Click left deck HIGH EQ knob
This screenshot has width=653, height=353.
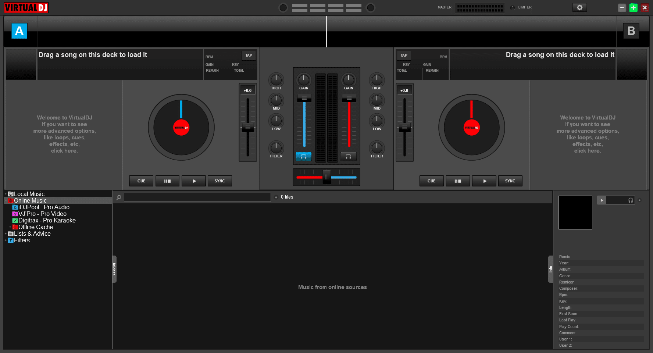[276, 79]
